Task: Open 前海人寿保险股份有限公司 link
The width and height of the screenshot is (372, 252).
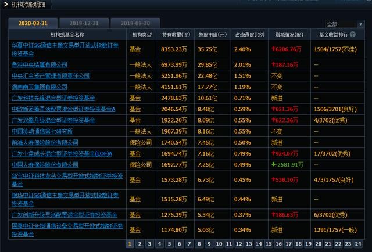Action: (x=45, y=142)
